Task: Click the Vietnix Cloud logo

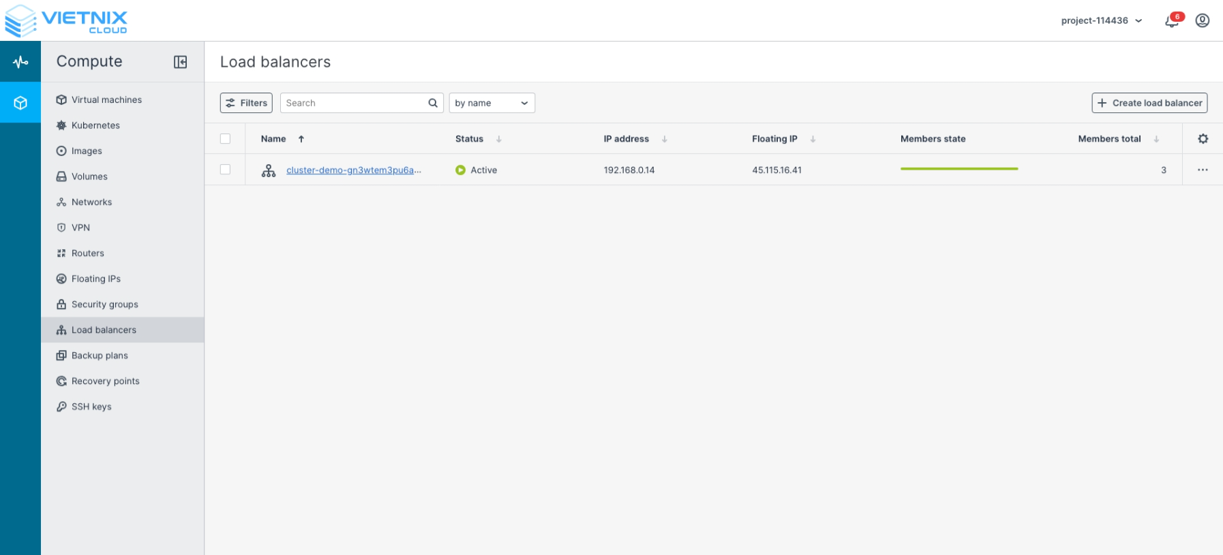Action: (x=66, y=20)
